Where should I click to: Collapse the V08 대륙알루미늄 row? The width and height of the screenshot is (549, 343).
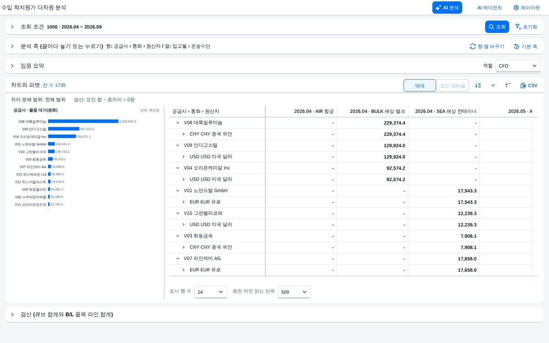click(178, 123)
